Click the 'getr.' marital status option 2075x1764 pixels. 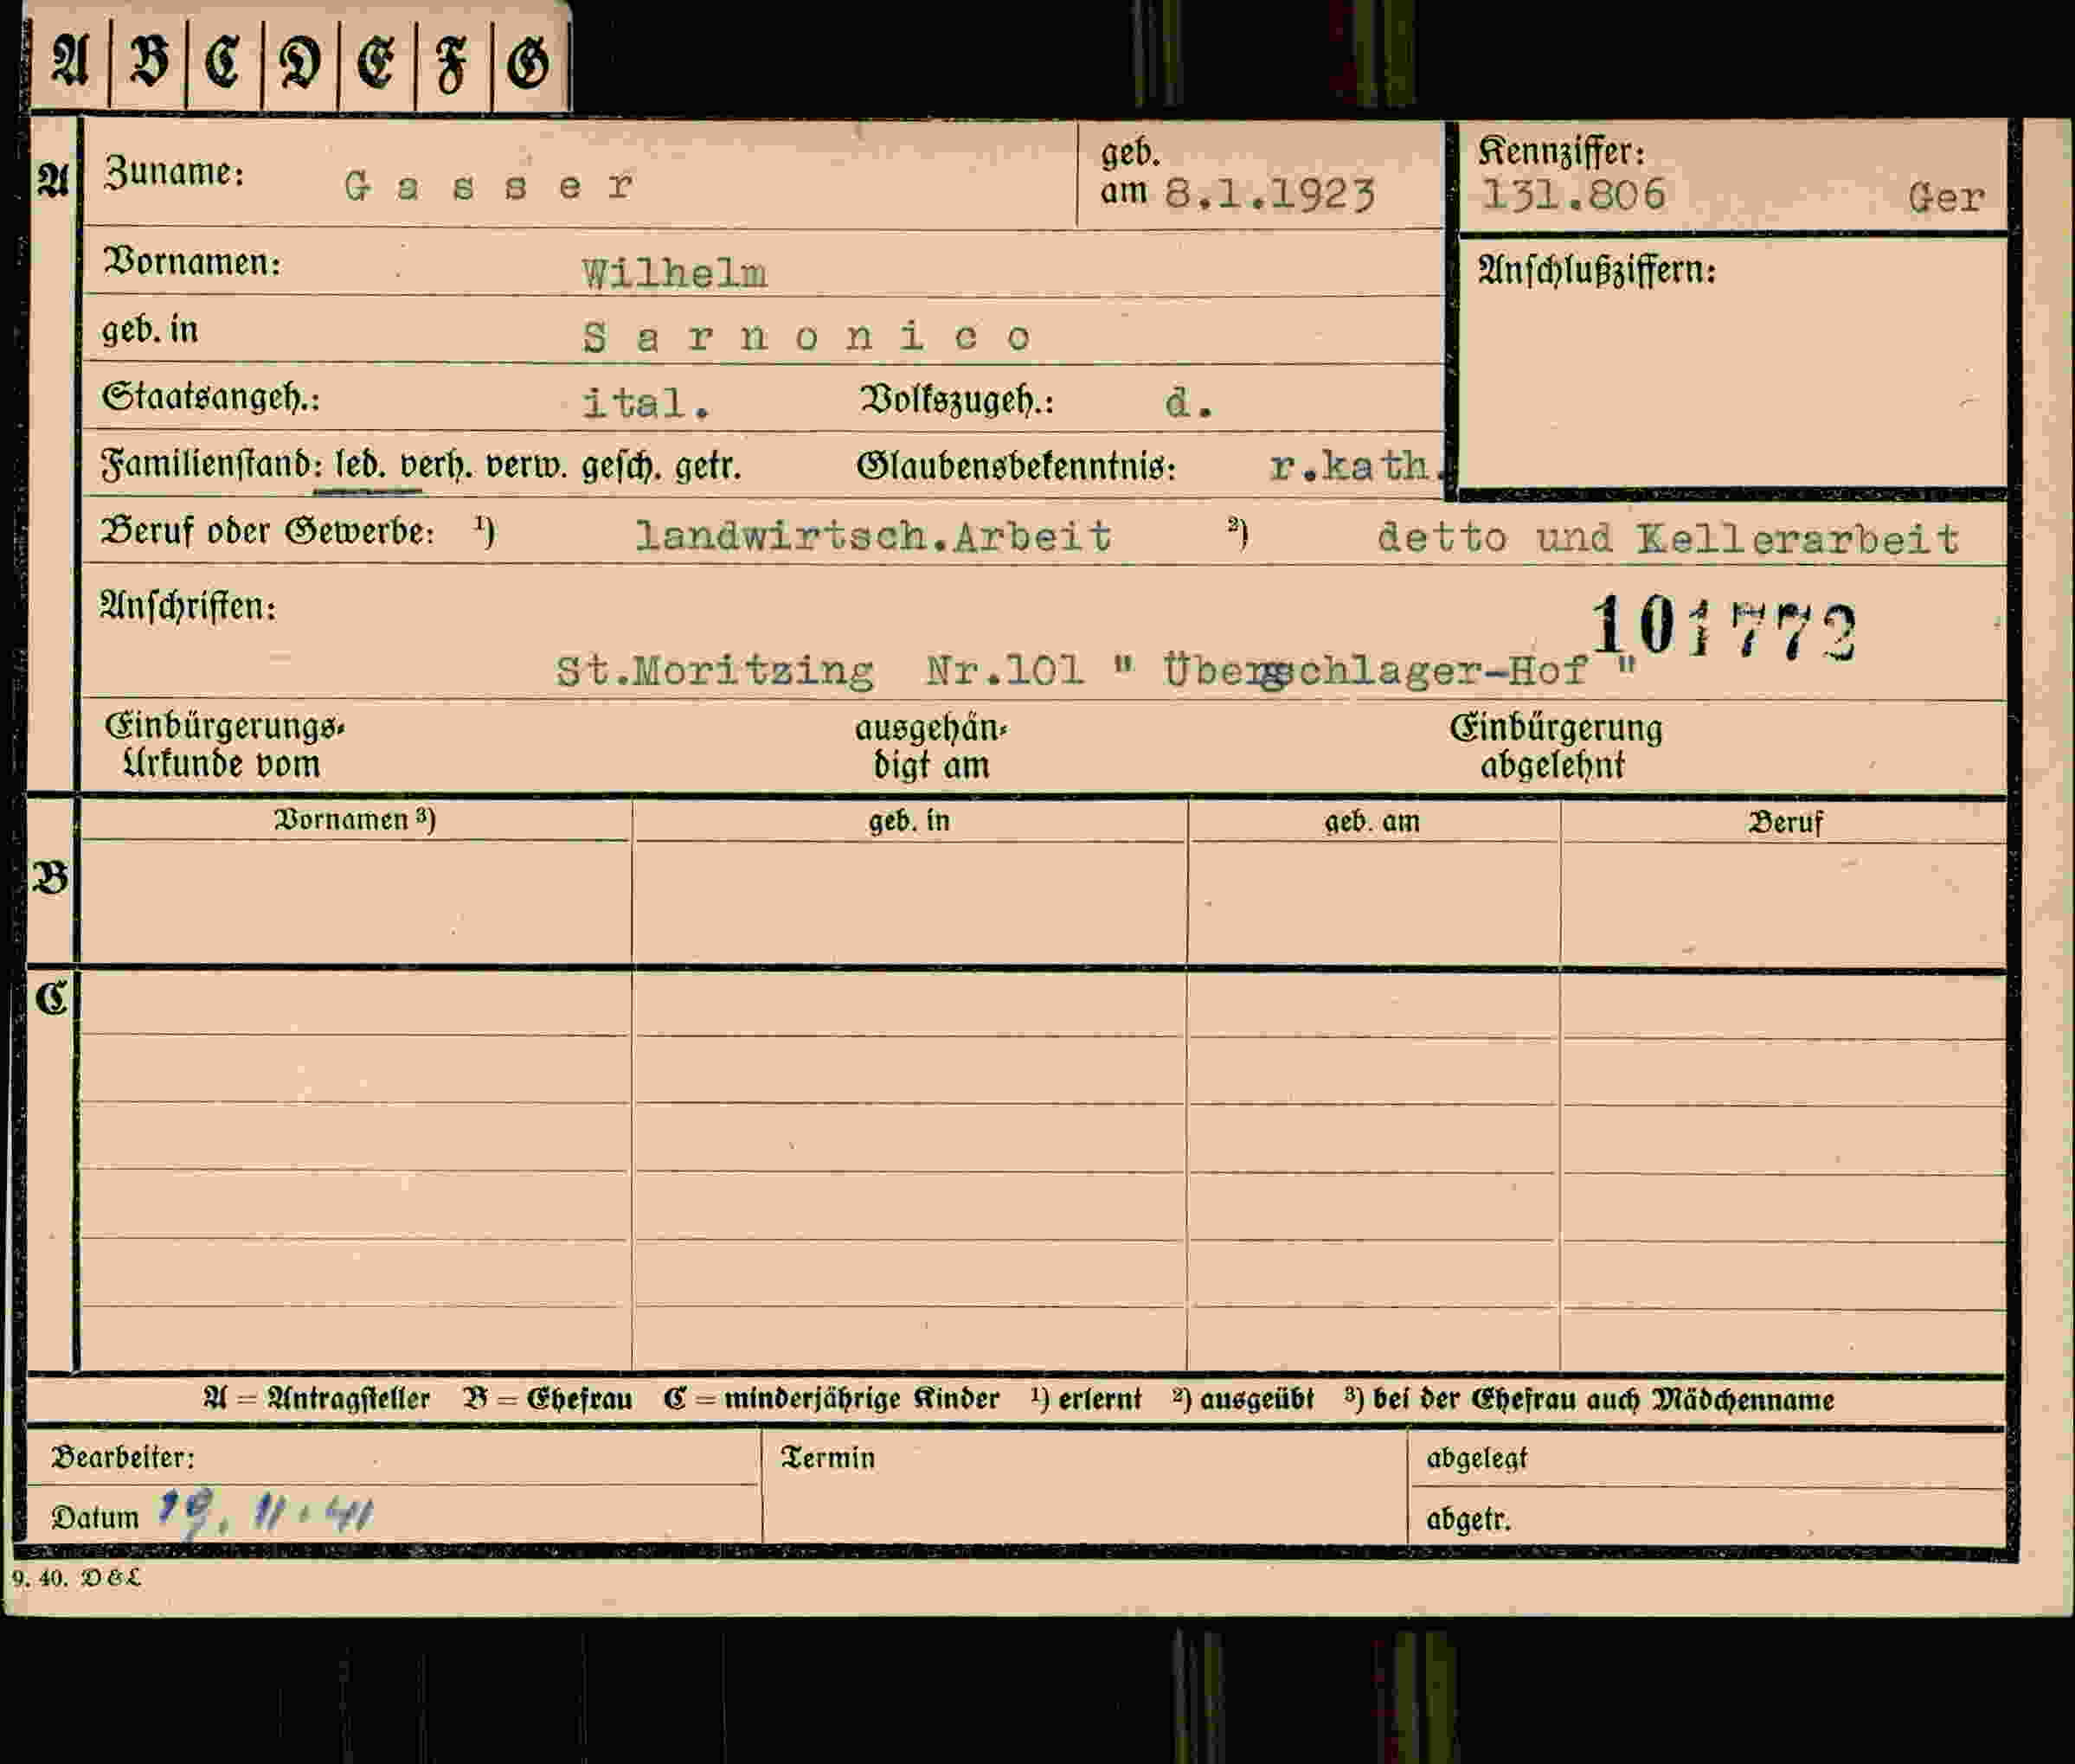708,466
